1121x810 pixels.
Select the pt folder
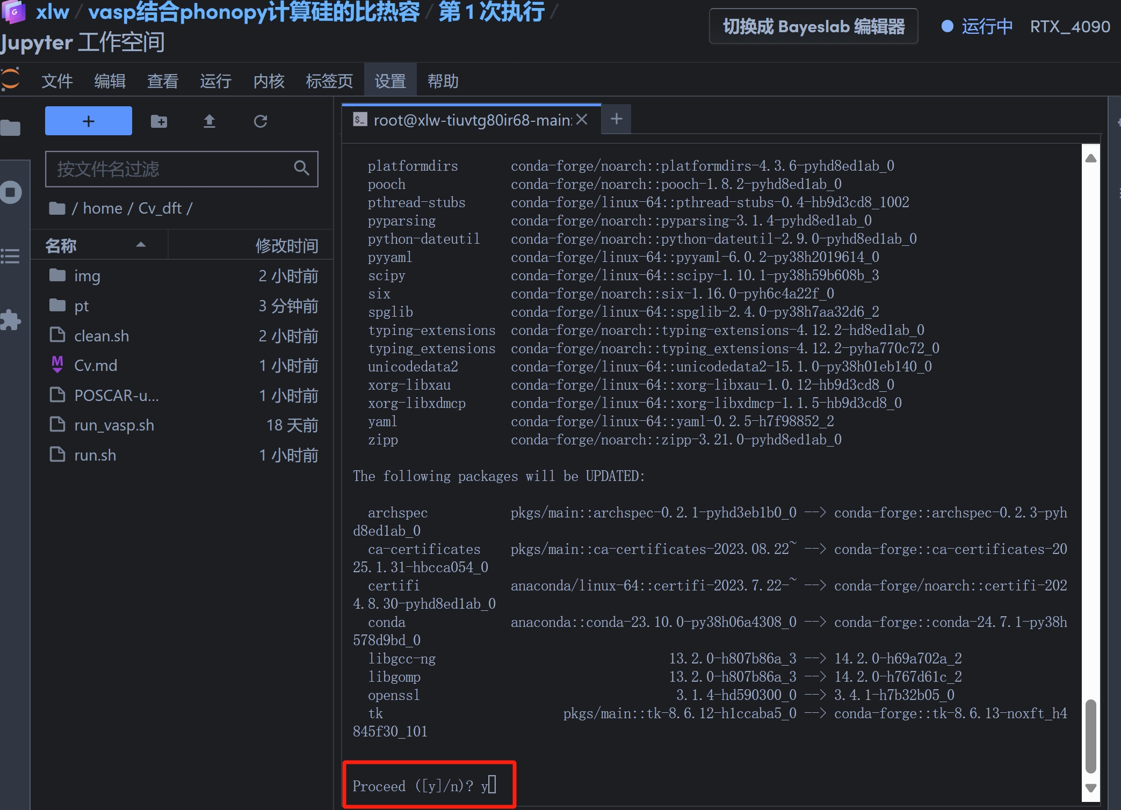tap(182, 306)
